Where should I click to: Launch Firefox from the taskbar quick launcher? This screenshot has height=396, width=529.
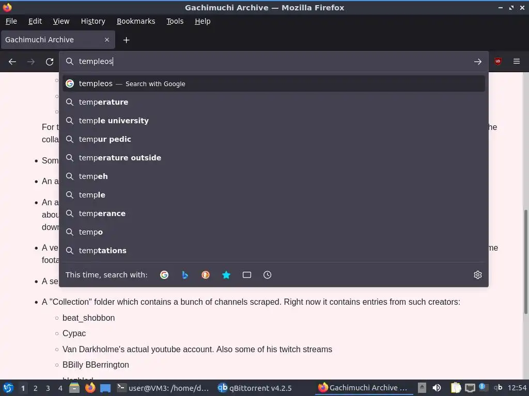tap(90, 388)
